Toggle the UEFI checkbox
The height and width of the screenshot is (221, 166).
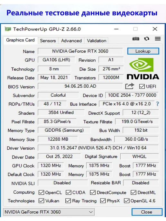point(142,86)
